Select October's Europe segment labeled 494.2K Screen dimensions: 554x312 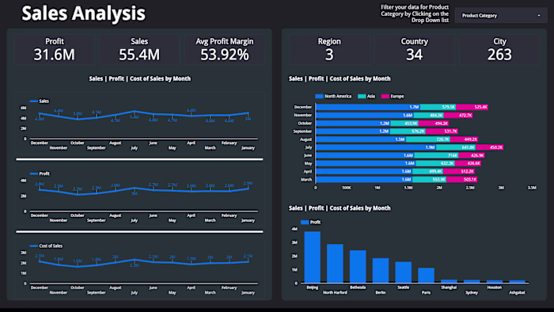point(433,124)
